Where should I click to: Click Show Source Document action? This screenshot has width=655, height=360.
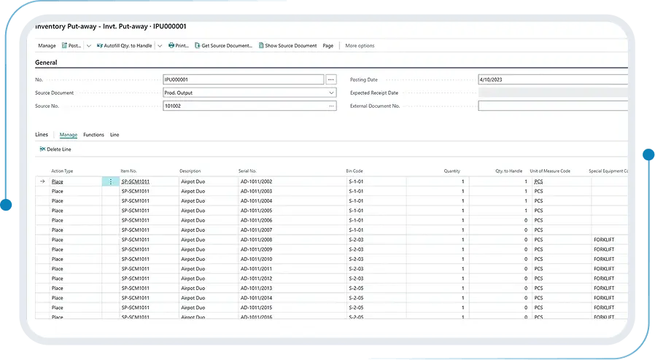[288, 46]
